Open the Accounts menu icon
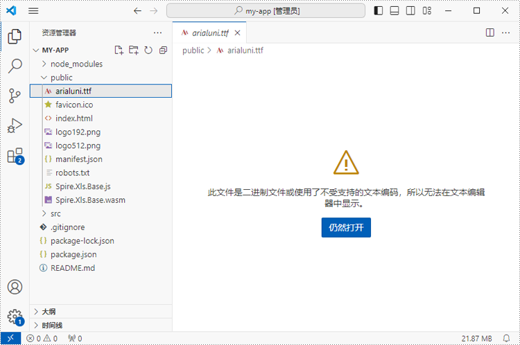 pos(15,287)
